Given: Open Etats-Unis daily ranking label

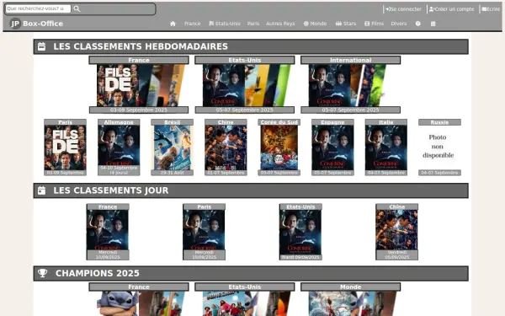Looking at the screenshot, I should point(300,206).
